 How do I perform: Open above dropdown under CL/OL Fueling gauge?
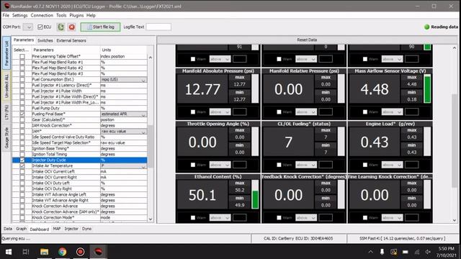point(305,165)
